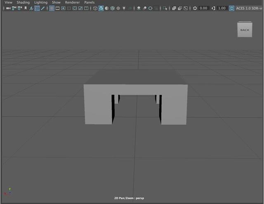The image size is (264, 204).
Task: Toggle the Safe Action icon
Action: click(x=80, y=8)
